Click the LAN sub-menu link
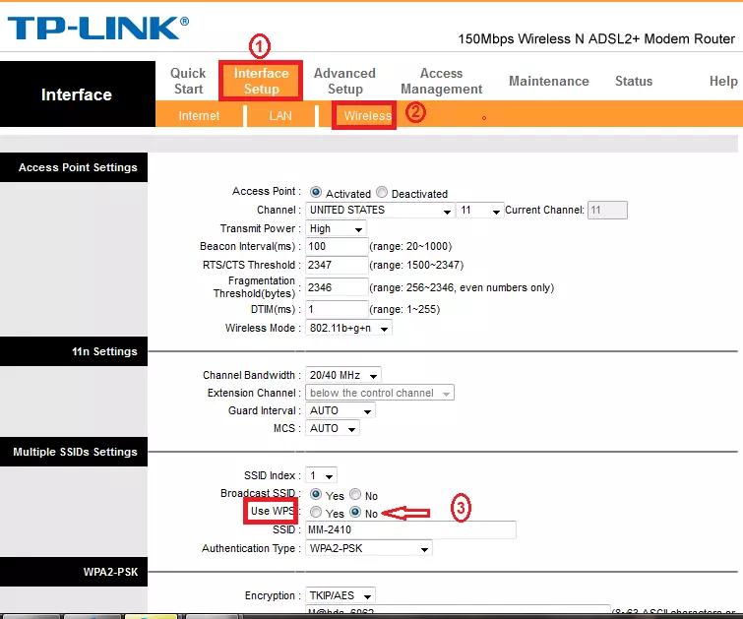This screenshot has height=619, width=743. click(x=280, y=116)
